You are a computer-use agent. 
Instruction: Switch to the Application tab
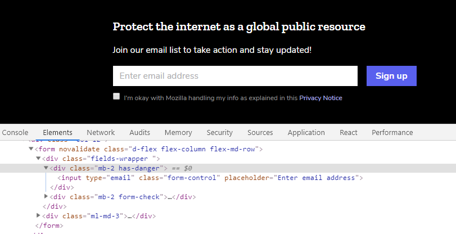[306, 132]
